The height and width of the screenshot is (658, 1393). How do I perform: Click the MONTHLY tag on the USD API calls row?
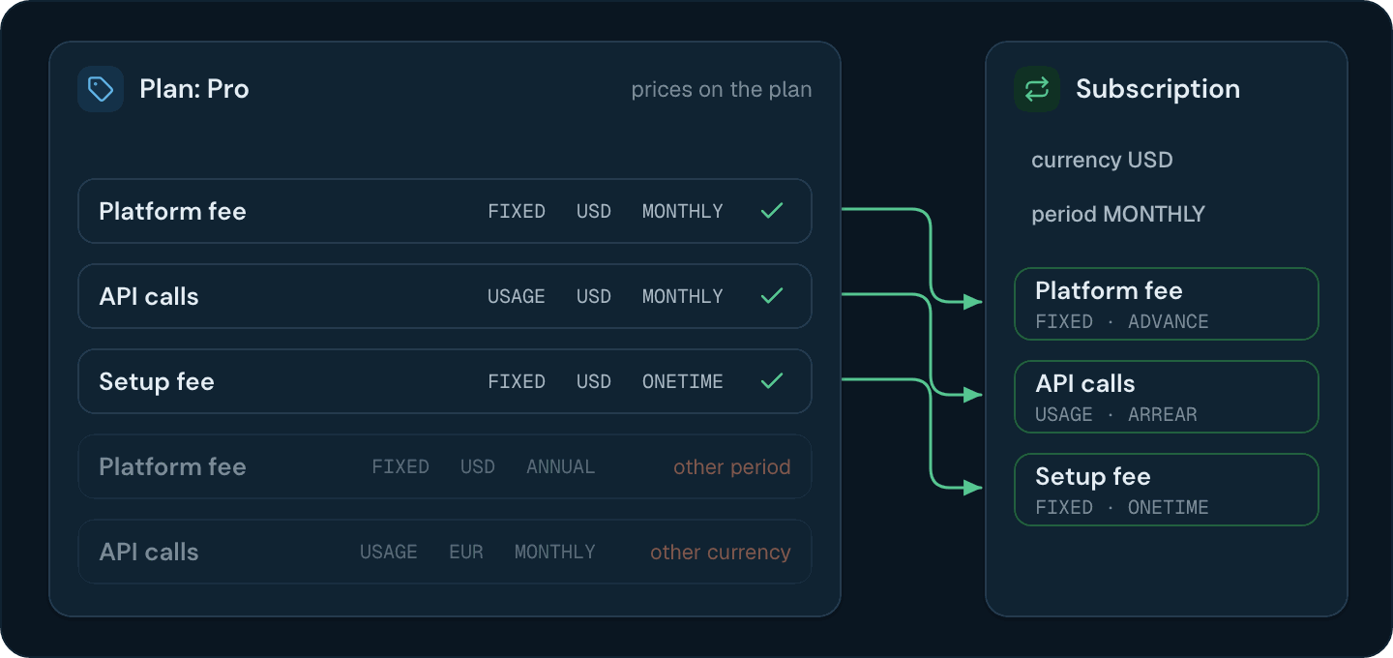tap(683, 296)
